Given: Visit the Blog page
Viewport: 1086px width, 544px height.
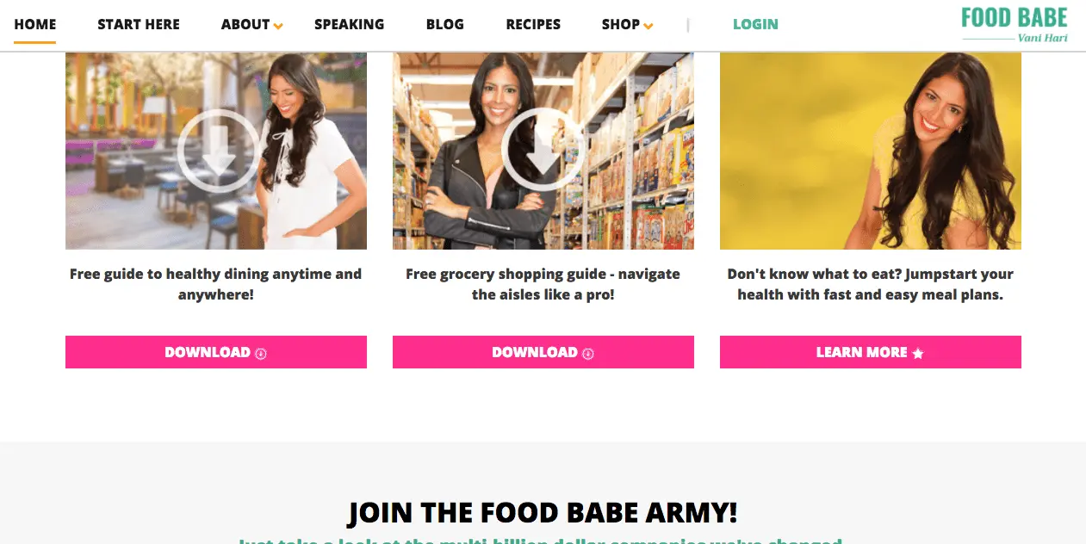Looking at the screenshot, I should [x=445, y=24].
